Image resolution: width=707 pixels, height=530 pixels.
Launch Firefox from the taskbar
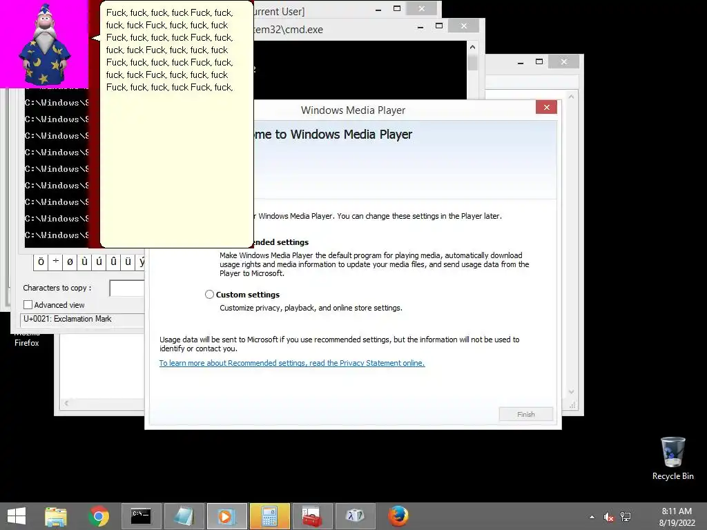tap(398, 516)
